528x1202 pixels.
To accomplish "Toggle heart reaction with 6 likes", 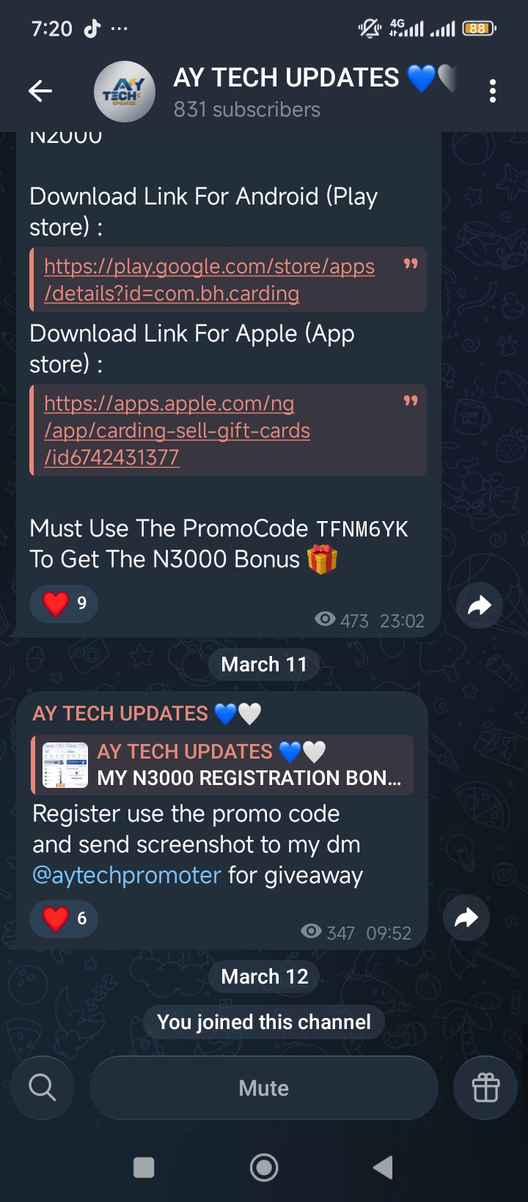I will tap(64, 918).
